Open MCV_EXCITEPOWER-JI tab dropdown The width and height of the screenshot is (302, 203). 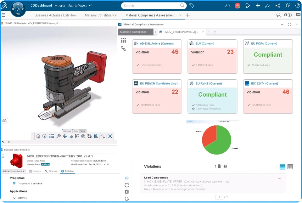click(203, 32)
